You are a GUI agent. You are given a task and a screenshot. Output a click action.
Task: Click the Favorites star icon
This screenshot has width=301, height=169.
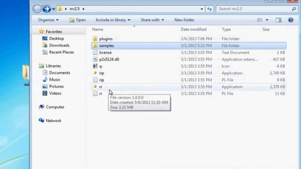[x=41, y=31]
